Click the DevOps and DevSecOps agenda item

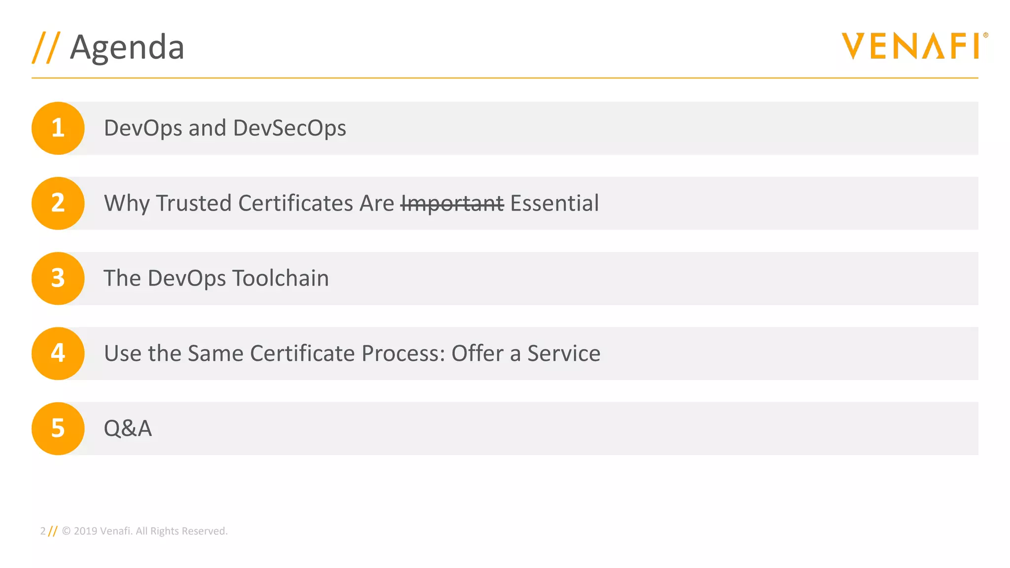(225, 128)
